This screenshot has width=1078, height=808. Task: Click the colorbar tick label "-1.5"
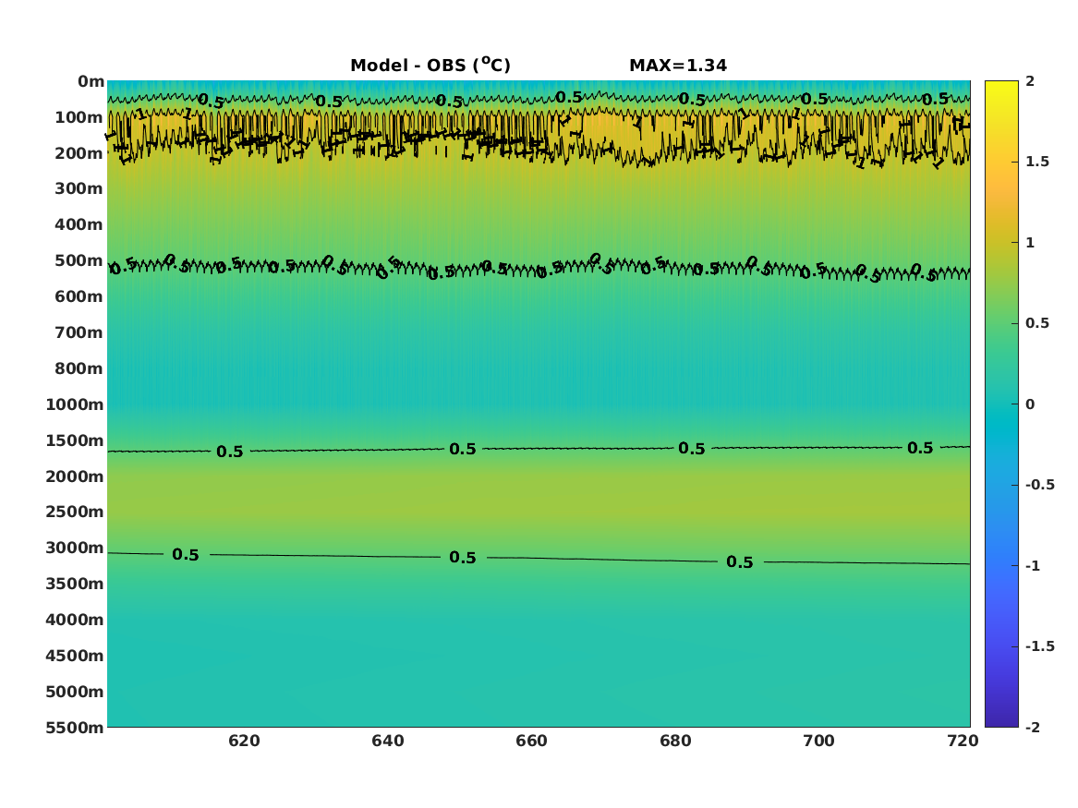1040,645
